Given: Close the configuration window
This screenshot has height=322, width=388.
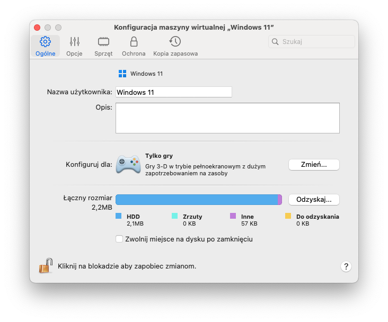Looking at the screenshot, I should [37, 28].
